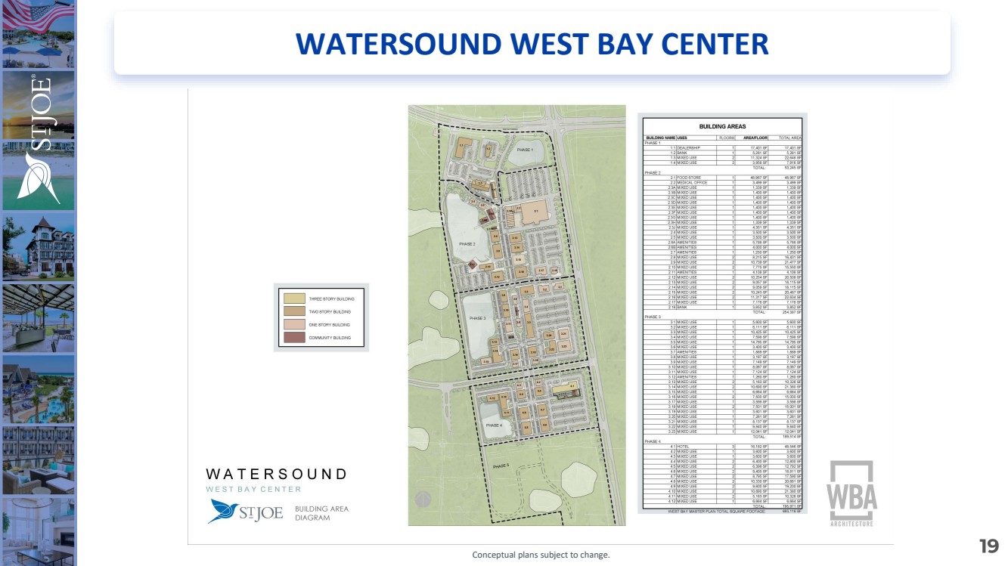Click the "BUILDING AREAS" table title
Viewport: 1008px width, 566px height.
coord(722,126)
